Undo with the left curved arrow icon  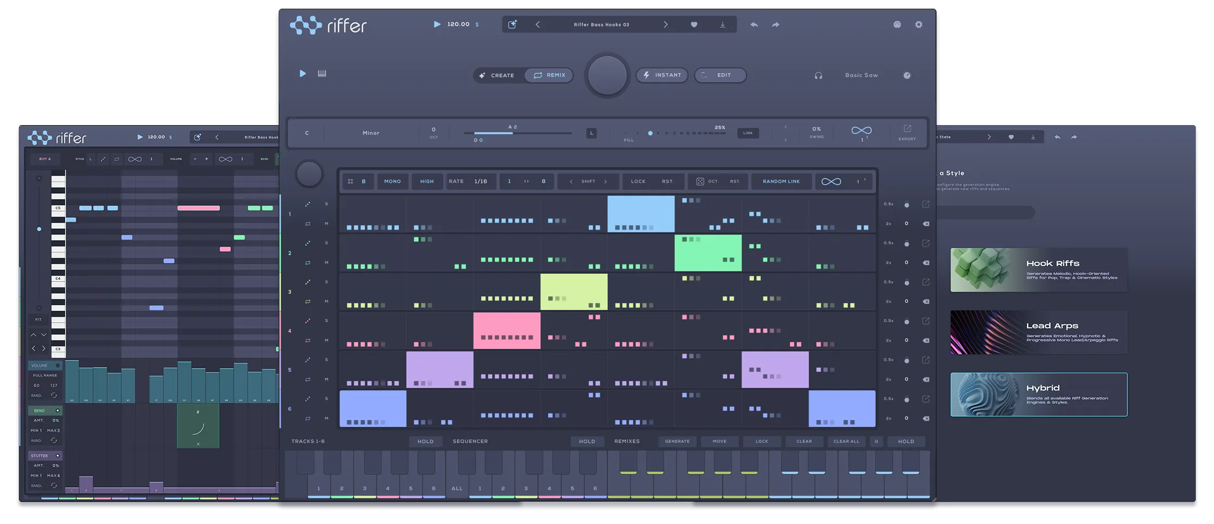[754, 25]
